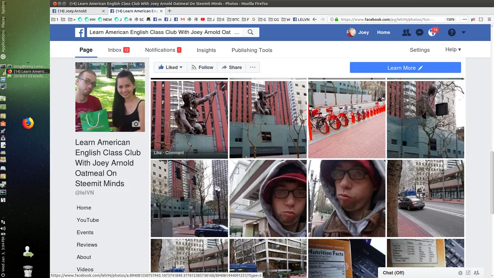This screenshot has width=494, height=278.
Task: Open the Quick Help question icon
Action: point(452,33)
